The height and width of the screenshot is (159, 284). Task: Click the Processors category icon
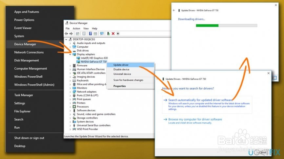click(74, 107)
